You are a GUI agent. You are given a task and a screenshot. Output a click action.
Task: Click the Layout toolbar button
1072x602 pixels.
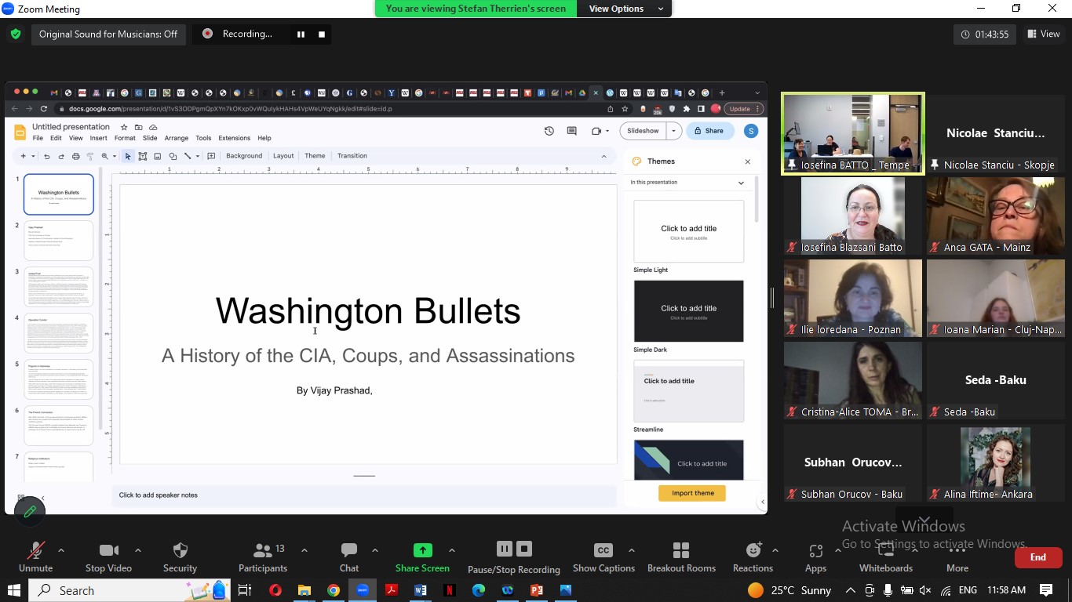(283, 156)
